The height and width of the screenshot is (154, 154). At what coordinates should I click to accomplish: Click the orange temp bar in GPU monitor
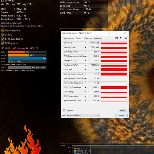coord(16,52)
